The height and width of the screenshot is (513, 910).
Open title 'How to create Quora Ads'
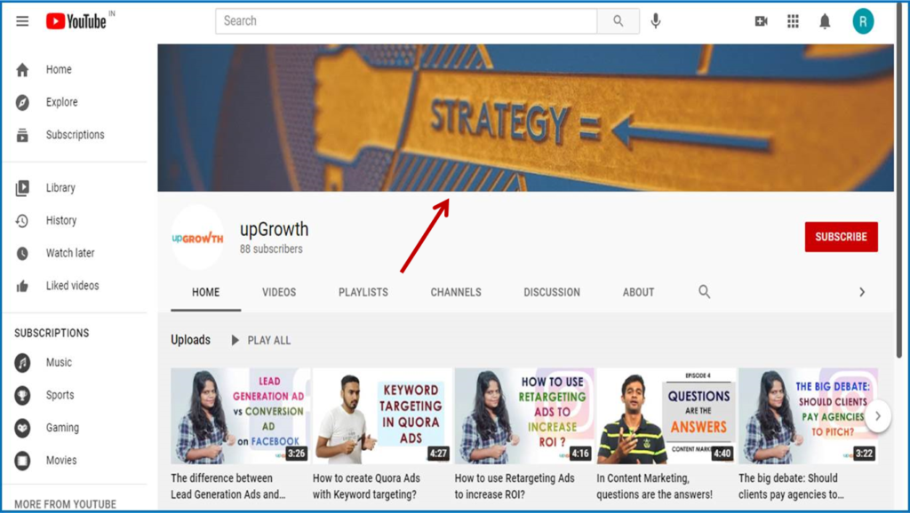pos(366,486)
